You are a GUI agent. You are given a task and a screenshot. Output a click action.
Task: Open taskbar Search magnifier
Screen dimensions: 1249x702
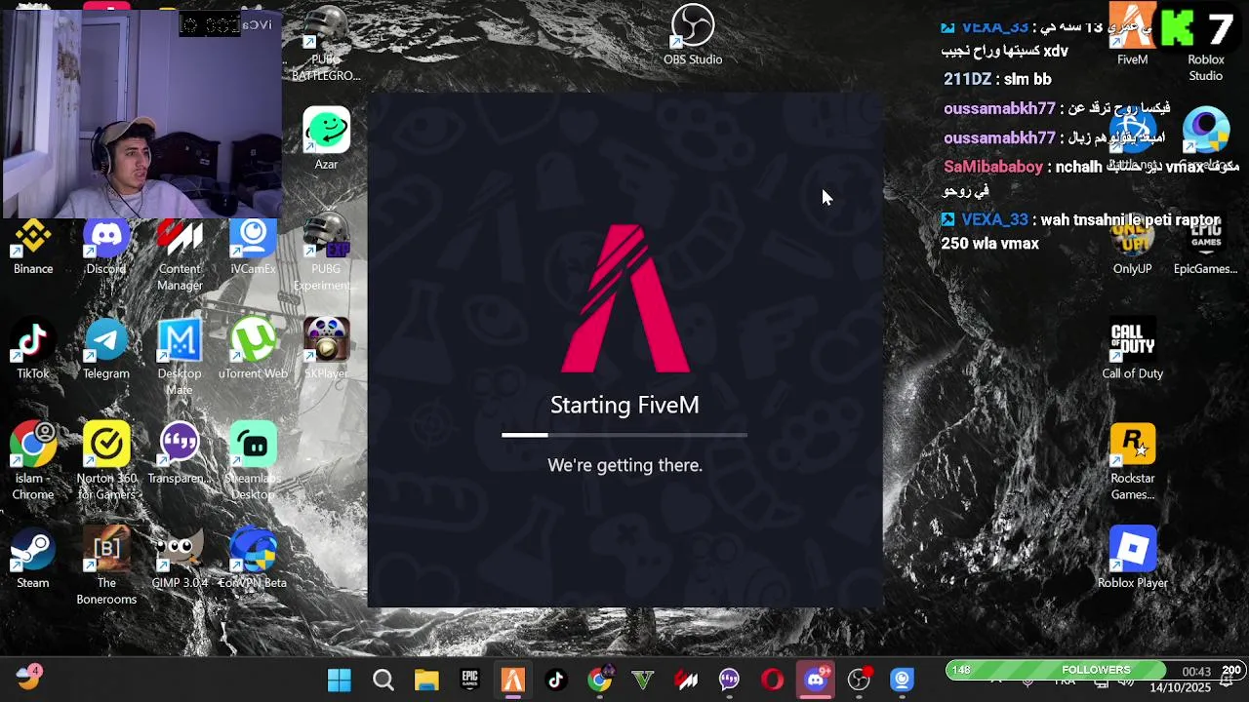coord(383,680)
